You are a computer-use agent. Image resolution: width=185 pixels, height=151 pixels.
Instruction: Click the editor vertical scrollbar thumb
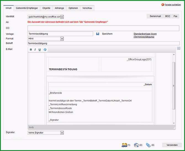[174, 86]
